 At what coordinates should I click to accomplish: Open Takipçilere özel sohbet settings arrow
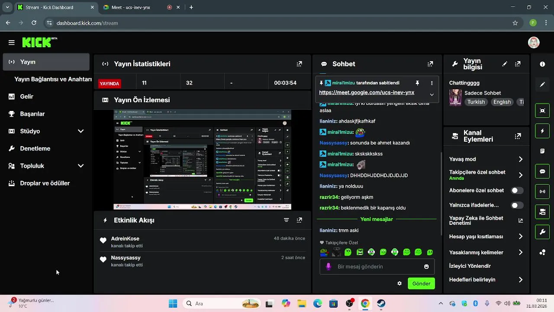click(x=520, y=175)
